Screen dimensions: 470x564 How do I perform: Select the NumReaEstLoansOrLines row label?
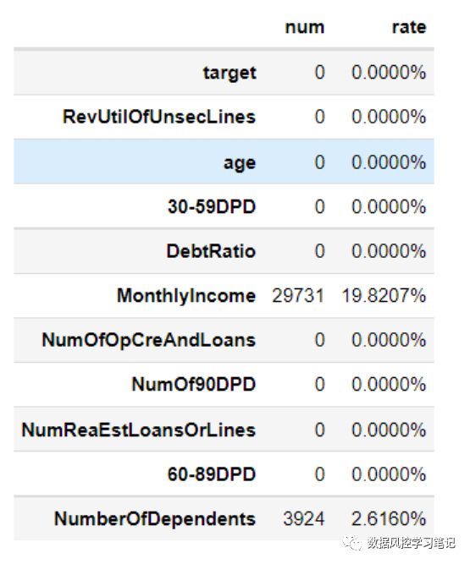pyautogui.click(x=139, y=430)
